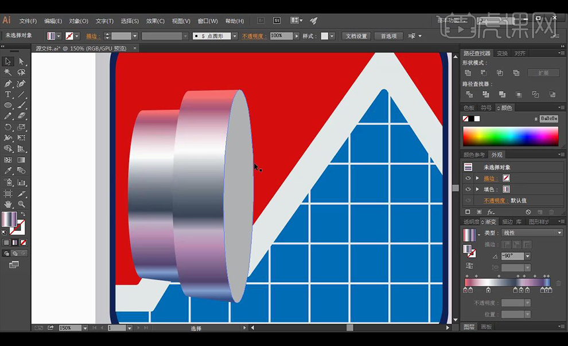Expand the 描边 row in Appearance panel

click(x=477, y=178)
